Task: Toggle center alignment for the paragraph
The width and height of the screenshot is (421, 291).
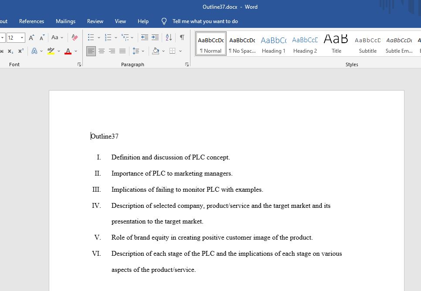Action: (102, 51)
